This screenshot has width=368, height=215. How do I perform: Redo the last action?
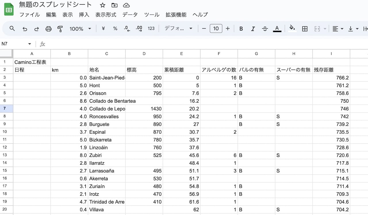click(x=37, y=29)
